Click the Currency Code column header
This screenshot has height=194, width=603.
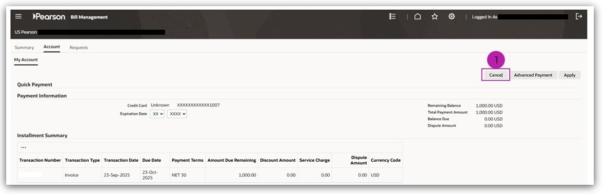(x=386, y=160)
